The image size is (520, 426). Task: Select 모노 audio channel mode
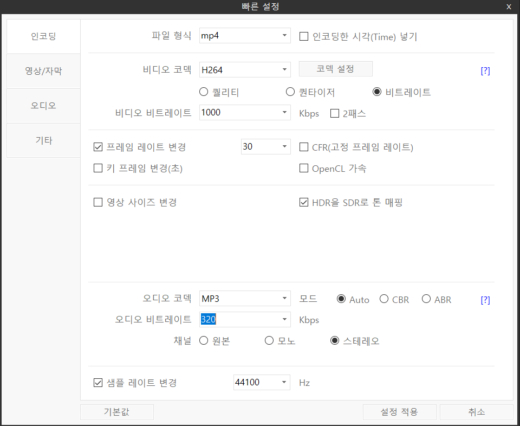point(269,340)
